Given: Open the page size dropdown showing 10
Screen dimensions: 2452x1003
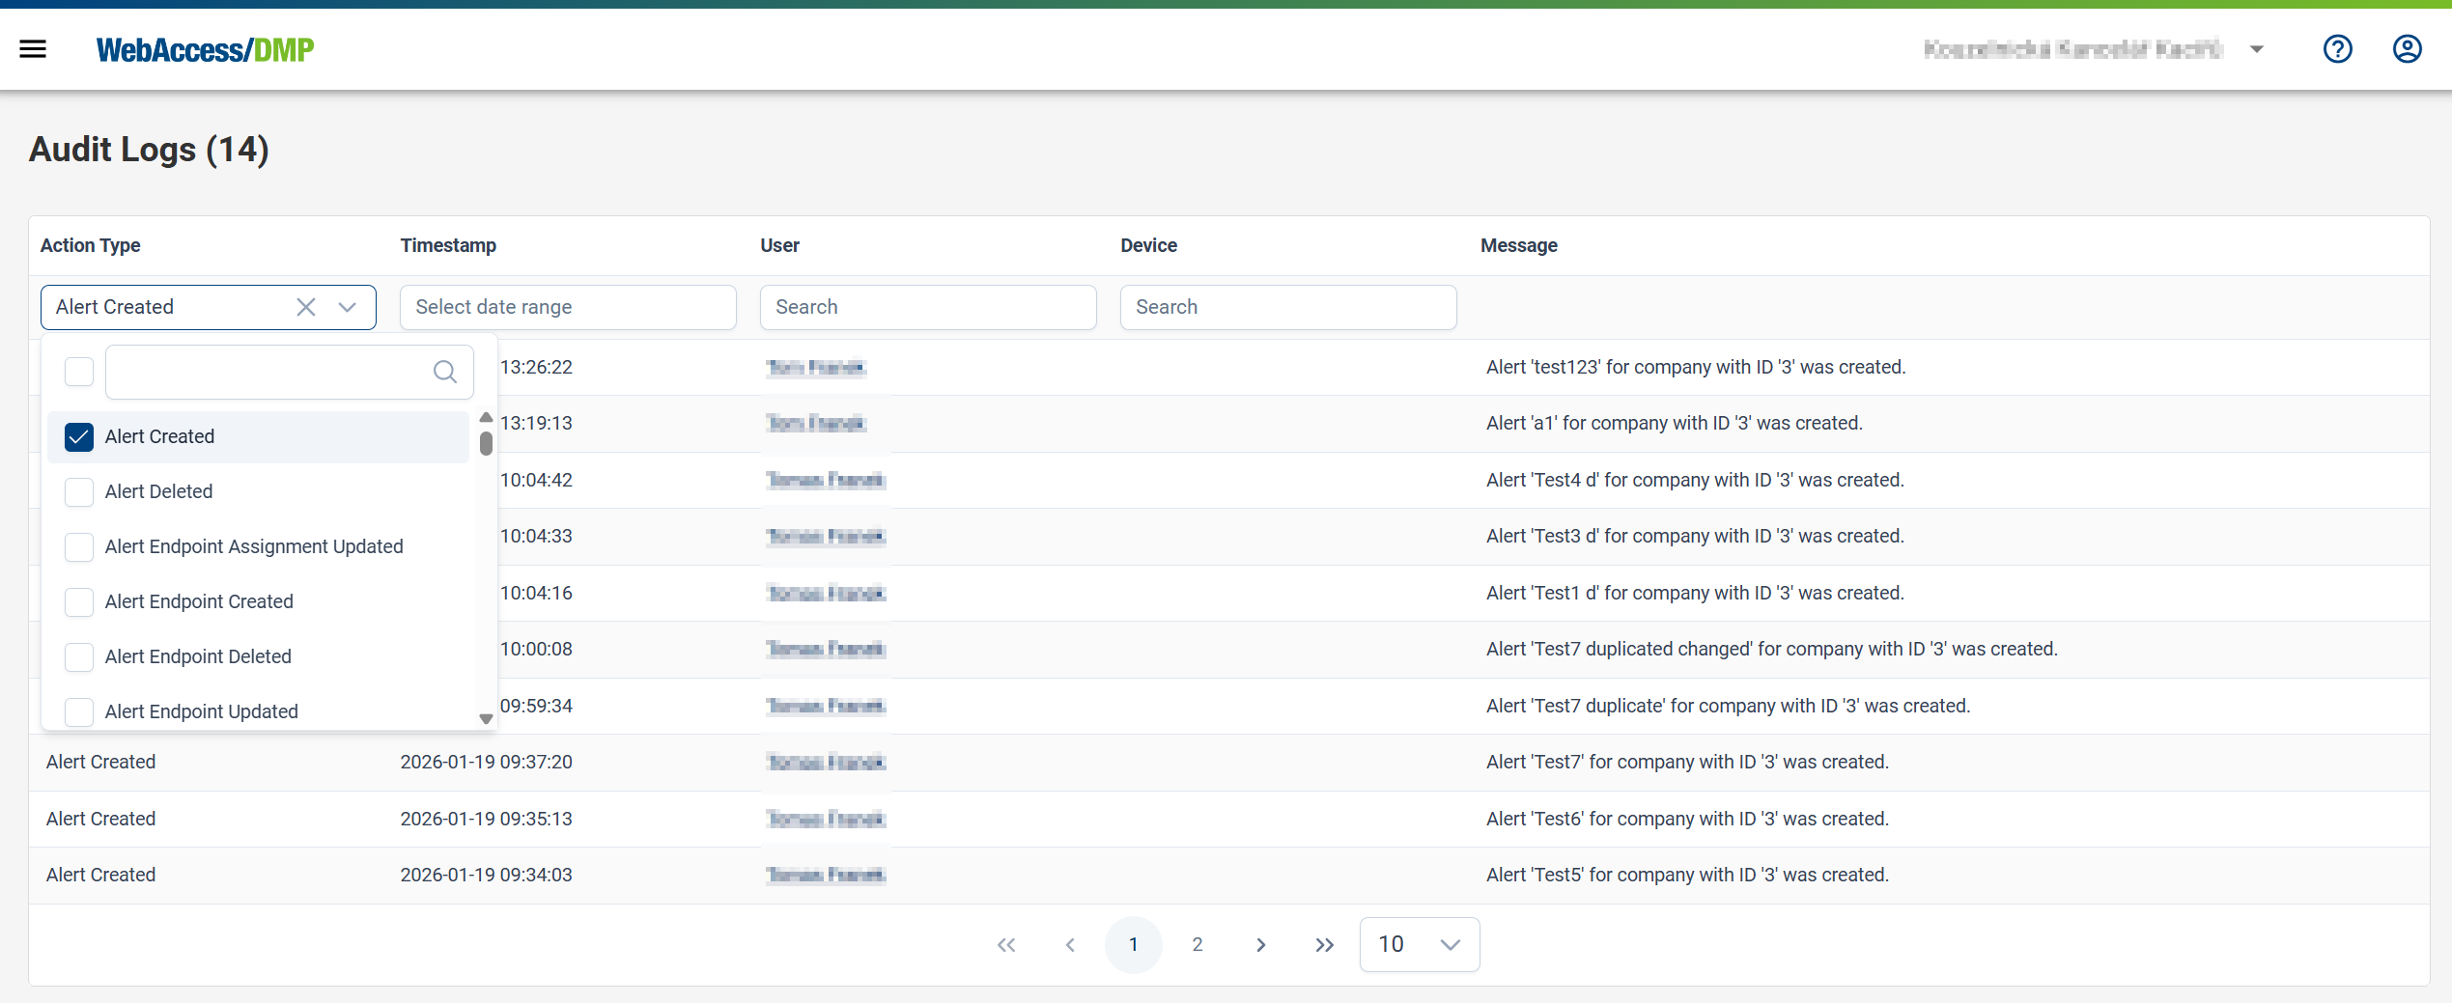Looking at the screenshot, I should [x=1419, y=944].
